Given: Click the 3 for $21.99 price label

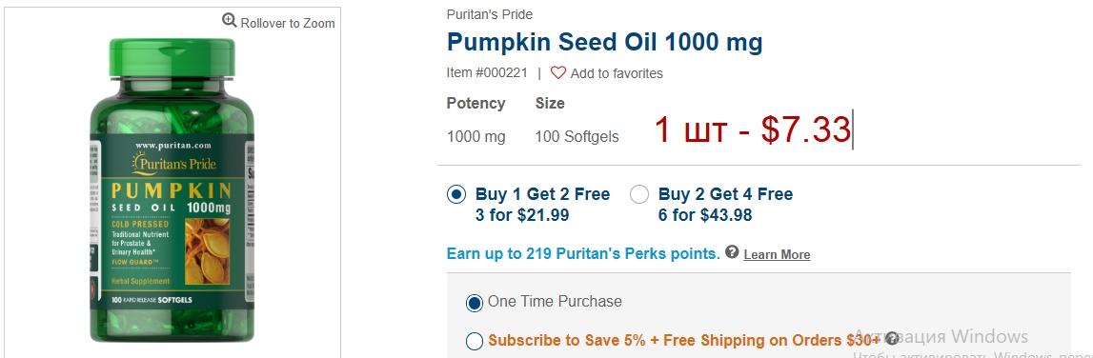Looking at the screenshot, I should [522, 215].
